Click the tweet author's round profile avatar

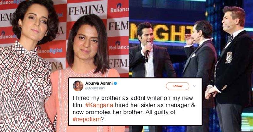coord(78,86)
